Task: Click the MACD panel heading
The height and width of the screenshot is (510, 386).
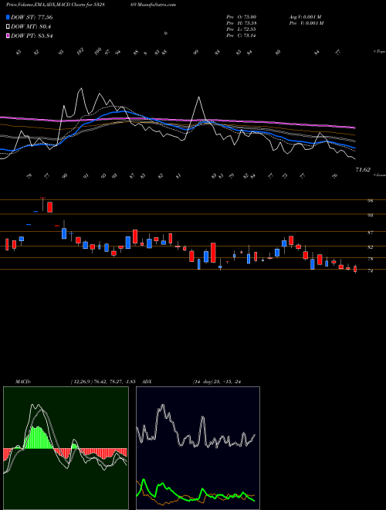Action: 22,382
